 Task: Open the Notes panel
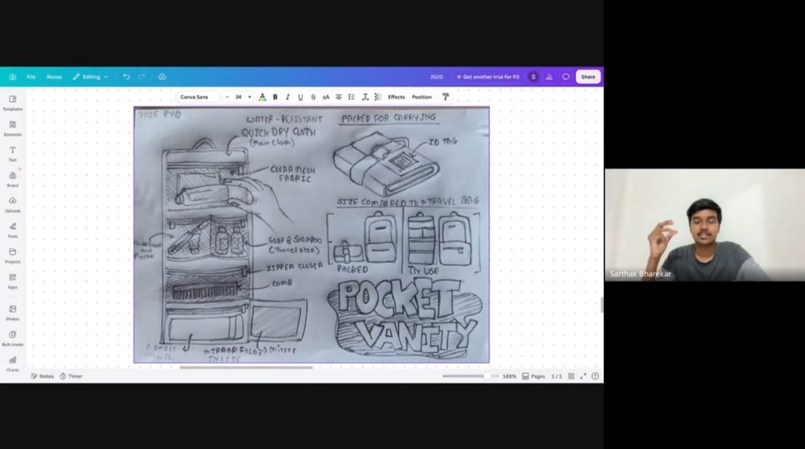click(42, 376)
